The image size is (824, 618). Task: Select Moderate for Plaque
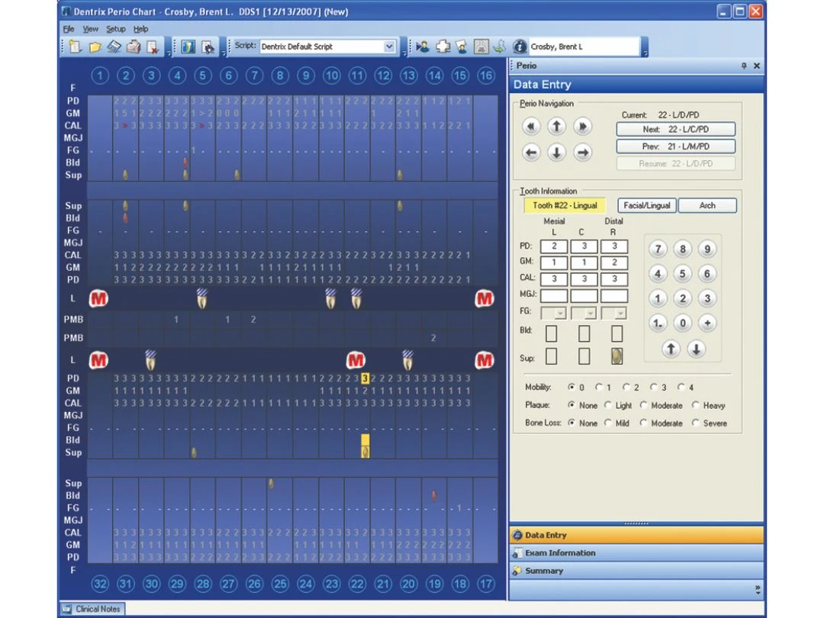click(644, 405)
